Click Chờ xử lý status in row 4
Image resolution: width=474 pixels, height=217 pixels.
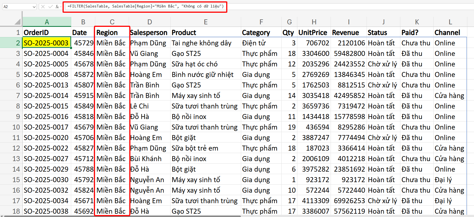(x=383, y=64)
